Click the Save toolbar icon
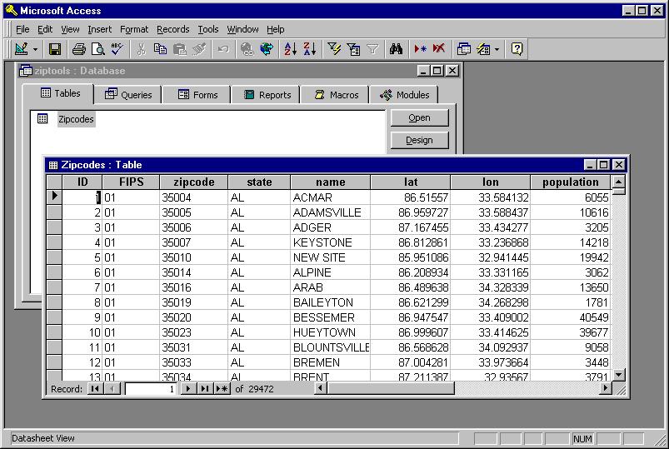The image size is (669, 449). (x=55, y=49)
